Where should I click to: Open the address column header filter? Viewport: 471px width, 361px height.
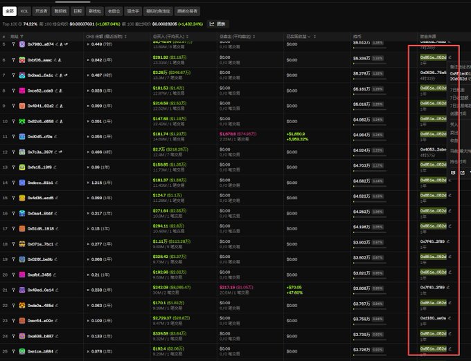click(21, 37)
